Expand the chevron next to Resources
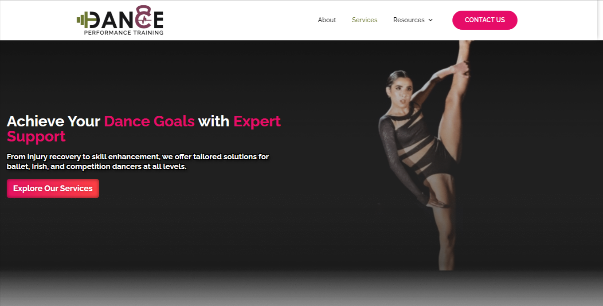This screenshot has height=306, width=603. [x=430, y=20]
